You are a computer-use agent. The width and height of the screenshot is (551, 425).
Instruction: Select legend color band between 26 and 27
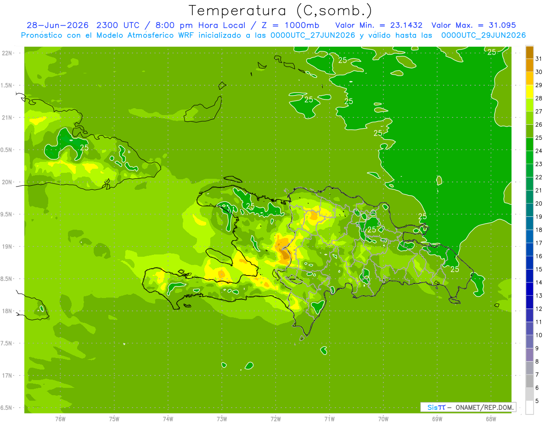(x=529, y=118)
